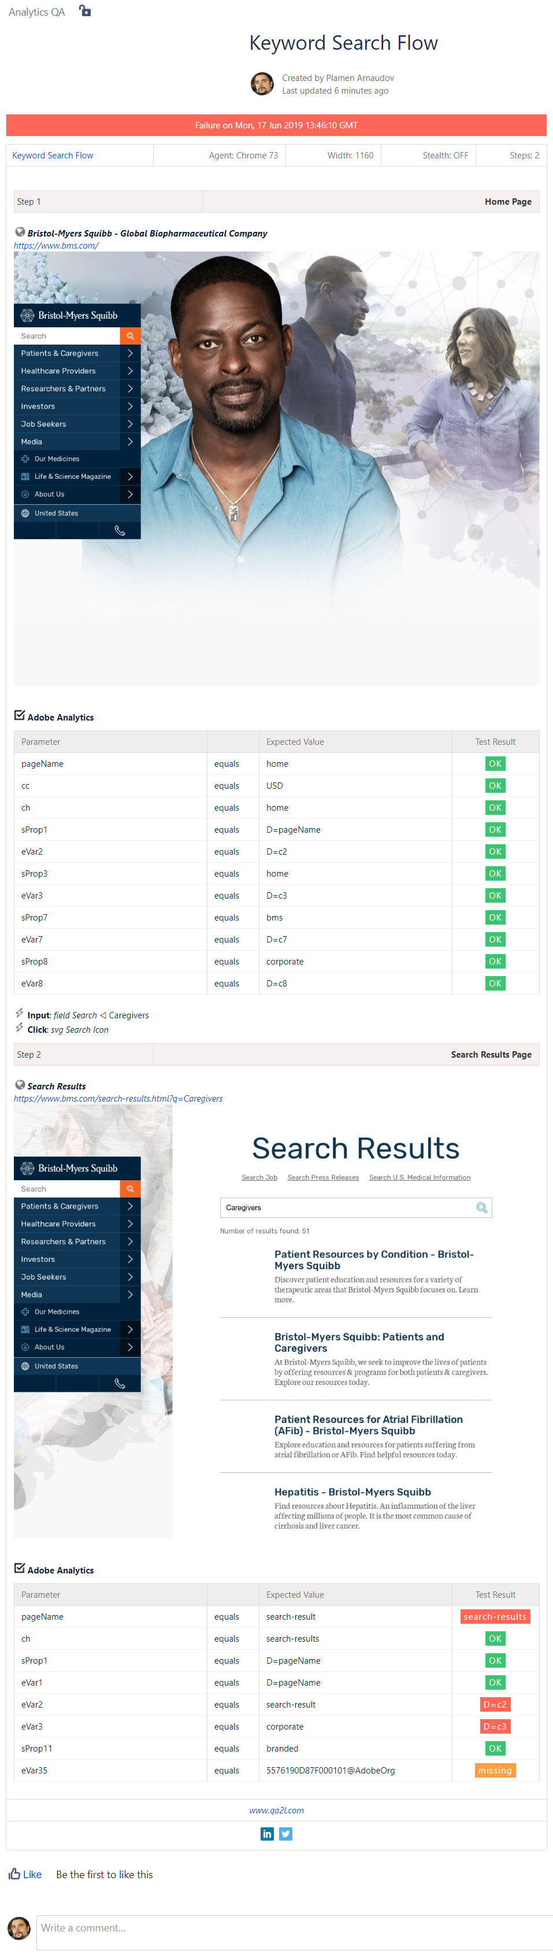Image resolution: width=553 pixels, height=1958 pixels.
Task: Click the OK result for pageName in Step 1
Action: click(x=495, y=764)
